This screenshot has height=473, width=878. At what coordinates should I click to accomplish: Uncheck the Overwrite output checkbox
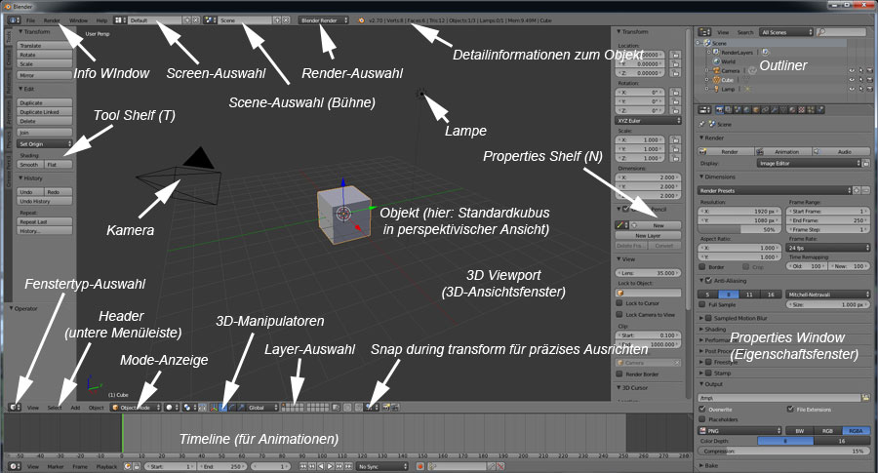click(703, 409)
